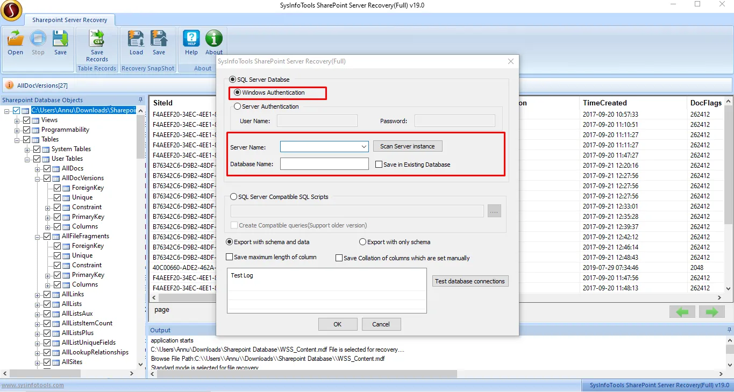734x392 pixels.
Task: Click the Scan Server instance button
Action: coord(408,146)
